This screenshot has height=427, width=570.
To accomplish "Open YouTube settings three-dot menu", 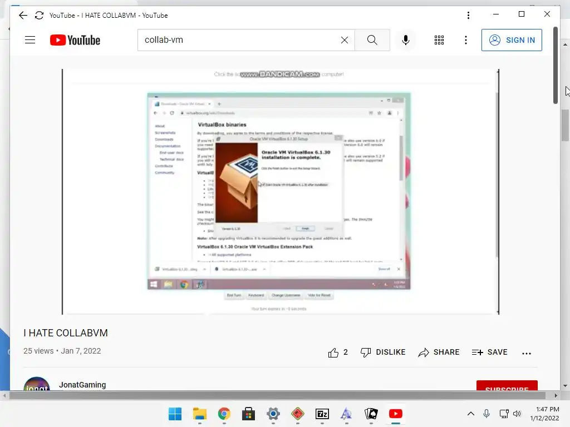I will 466,40.
